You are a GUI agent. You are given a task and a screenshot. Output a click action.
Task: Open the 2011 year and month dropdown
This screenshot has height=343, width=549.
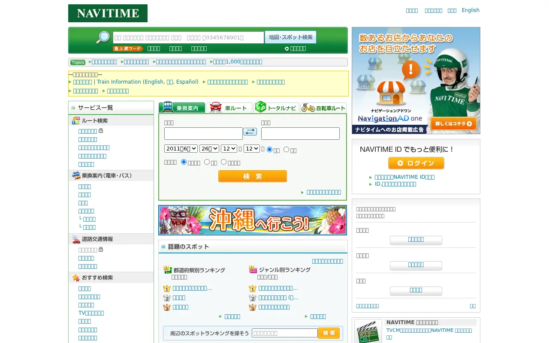(181, 148)
